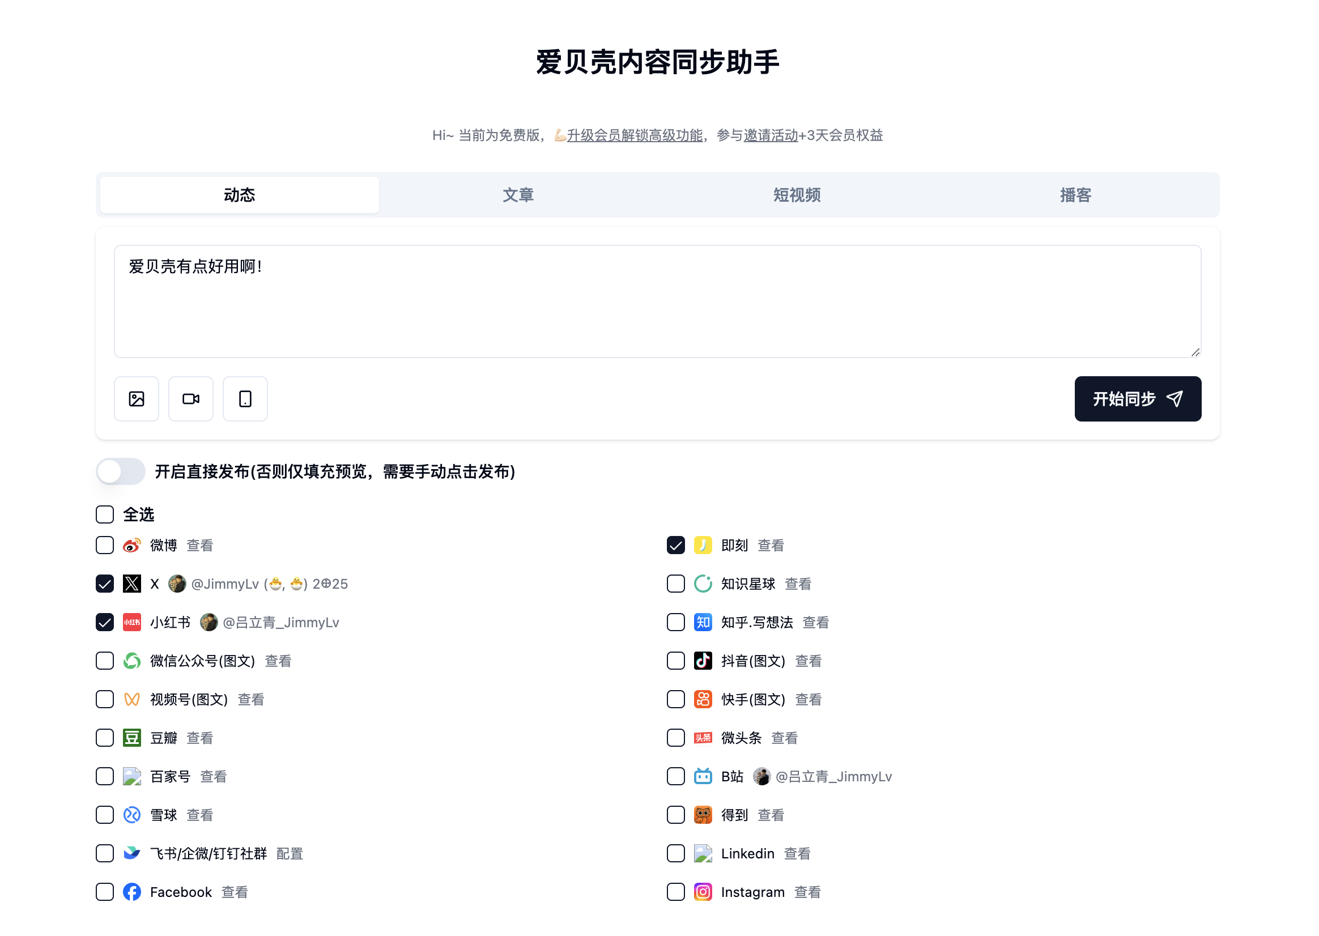Image resolution: width=1319 pixels, height=936 pixels.
Task: Check the 全选 checkbox
Action: click(105, 514)
